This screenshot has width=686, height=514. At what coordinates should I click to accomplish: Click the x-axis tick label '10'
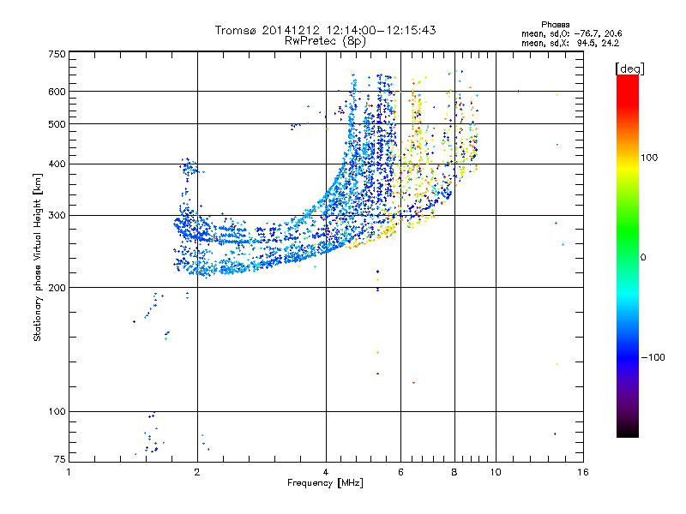pos(496,472)
